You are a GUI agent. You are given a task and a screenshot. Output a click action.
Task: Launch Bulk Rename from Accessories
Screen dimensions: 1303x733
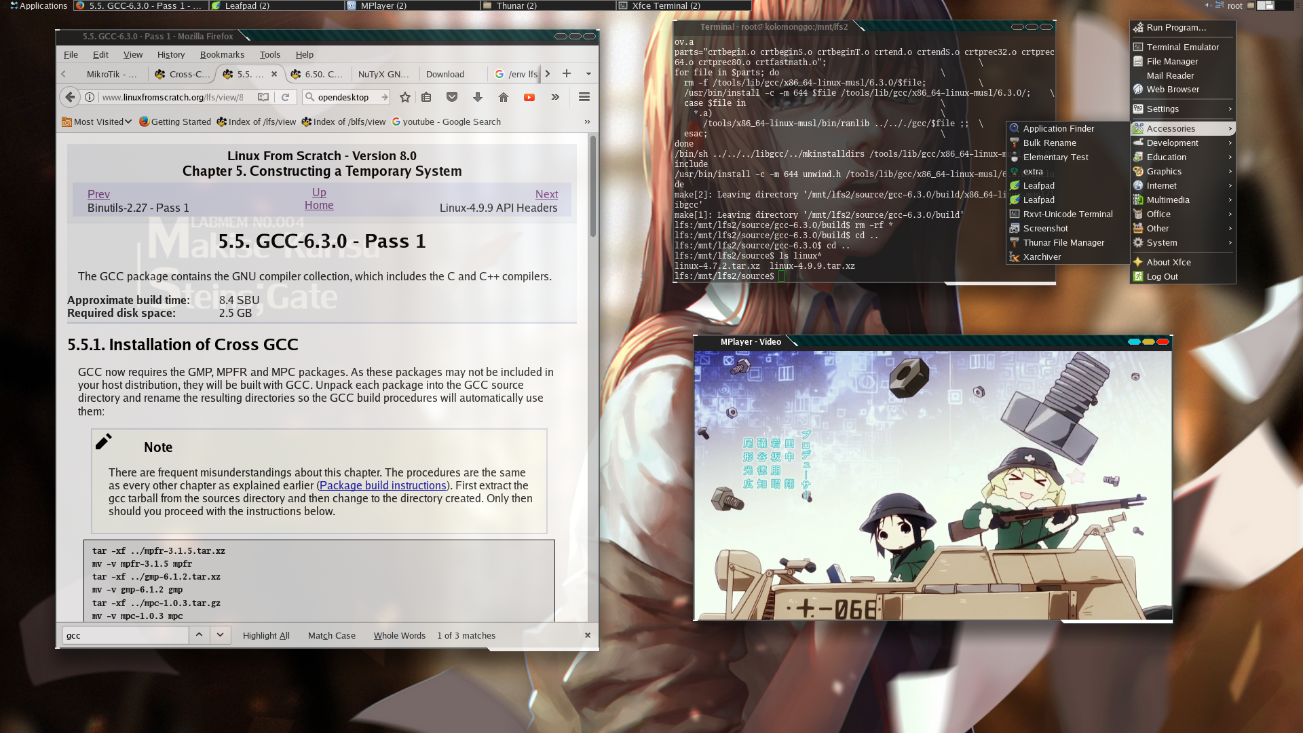click(1067, 143)
